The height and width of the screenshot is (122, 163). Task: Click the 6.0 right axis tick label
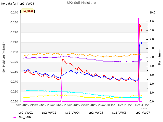[x=152, y=48]
